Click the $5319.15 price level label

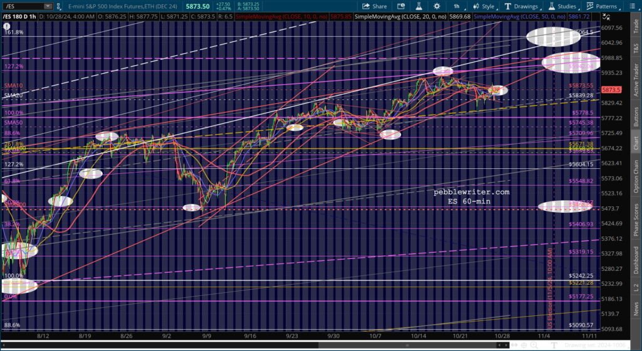tap(581, 252)
